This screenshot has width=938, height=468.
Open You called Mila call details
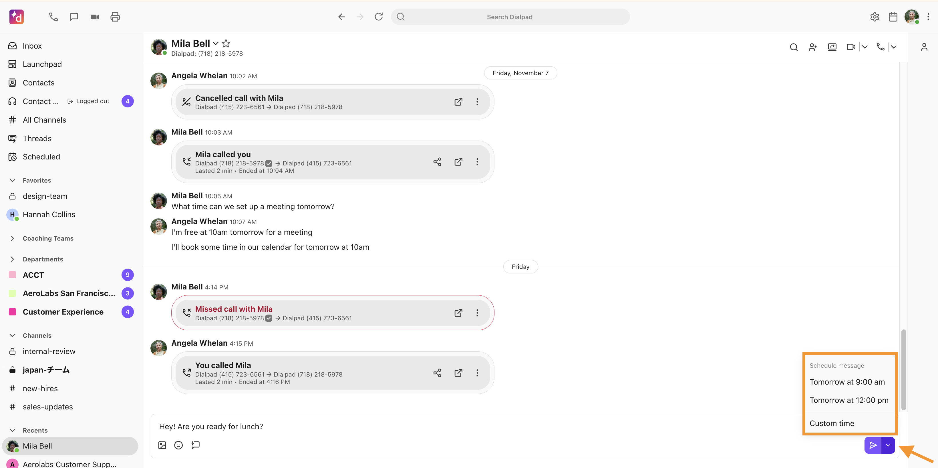(458, 373)
